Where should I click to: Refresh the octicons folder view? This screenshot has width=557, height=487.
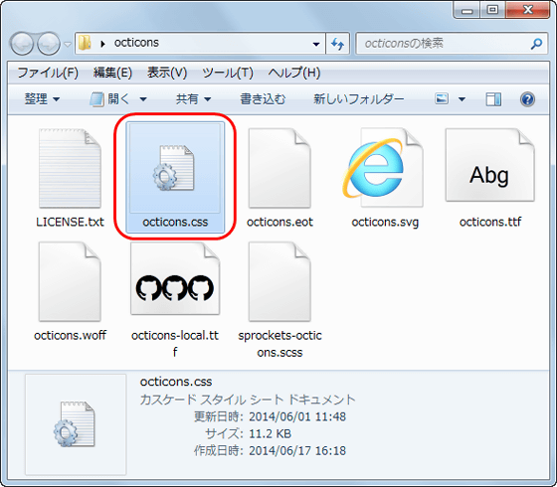[337, 44]
